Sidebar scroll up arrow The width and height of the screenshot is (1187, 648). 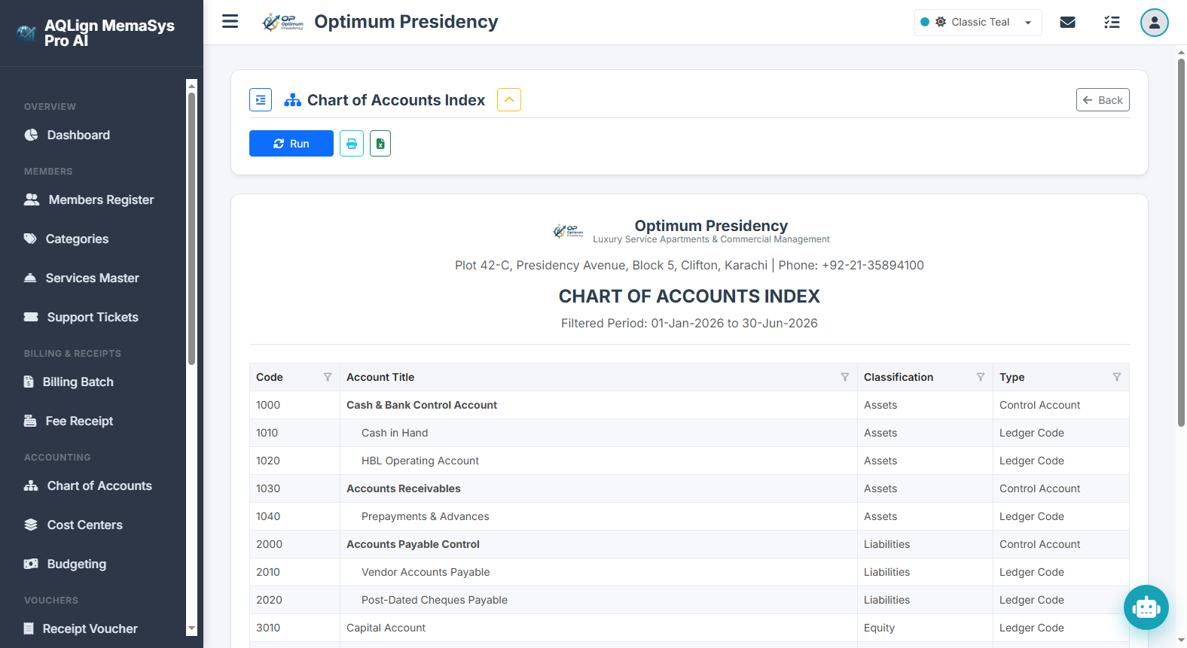tap(191, 85)
